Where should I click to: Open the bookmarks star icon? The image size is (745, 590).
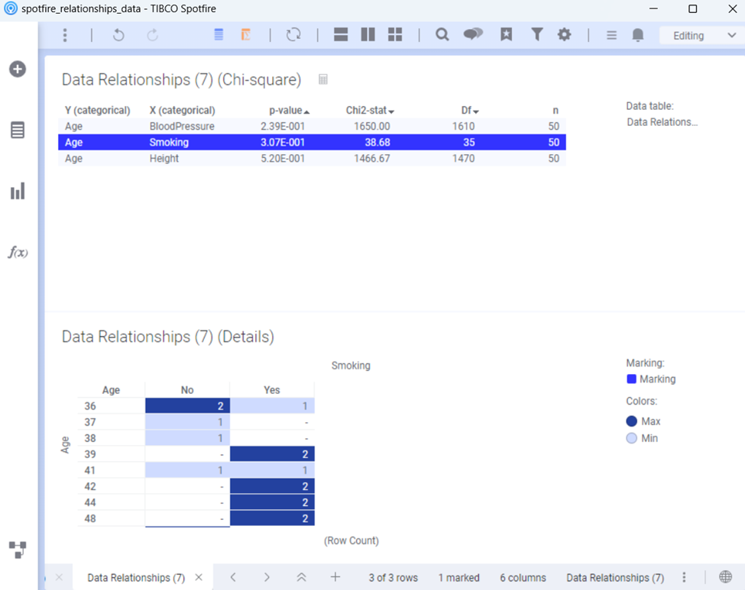(x=507, y=34)
